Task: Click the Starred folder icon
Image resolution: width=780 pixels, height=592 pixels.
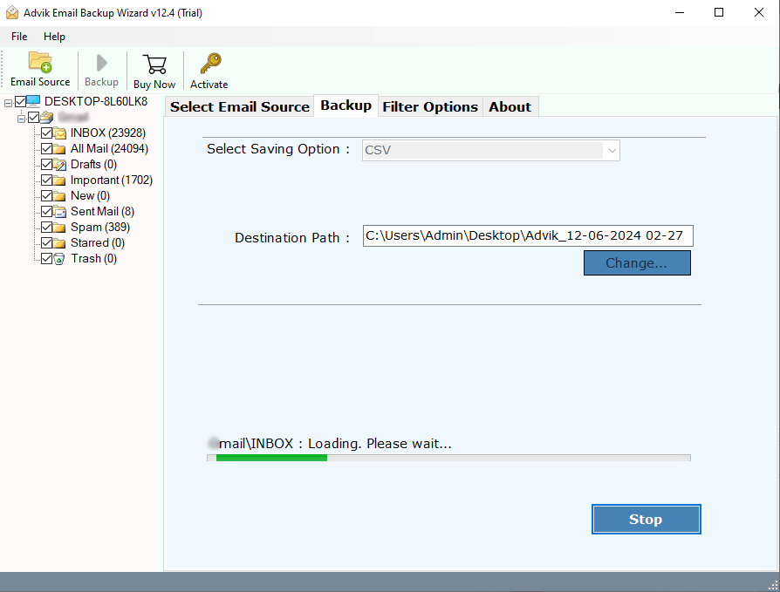Action: (59, 243)
